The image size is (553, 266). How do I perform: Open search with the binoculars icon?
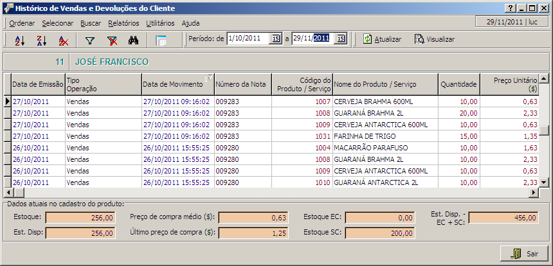pos(134,40)
